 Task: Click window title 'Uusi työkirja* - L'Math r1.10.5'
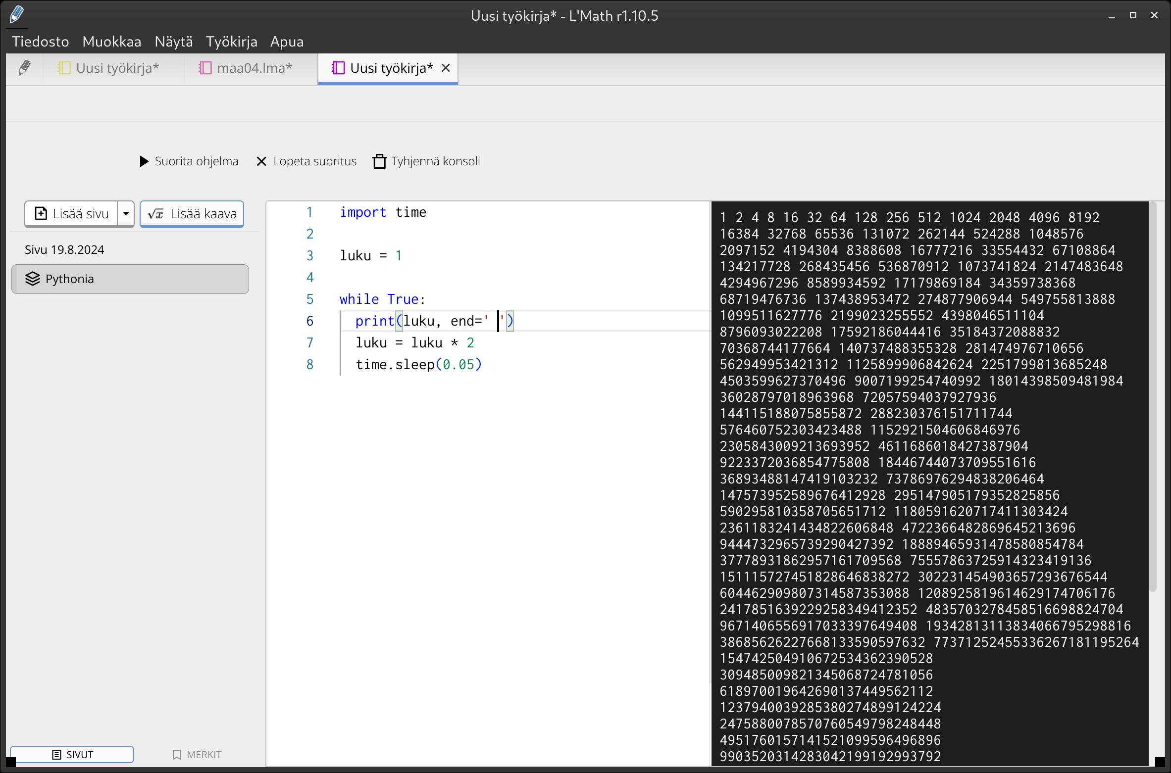564,16
